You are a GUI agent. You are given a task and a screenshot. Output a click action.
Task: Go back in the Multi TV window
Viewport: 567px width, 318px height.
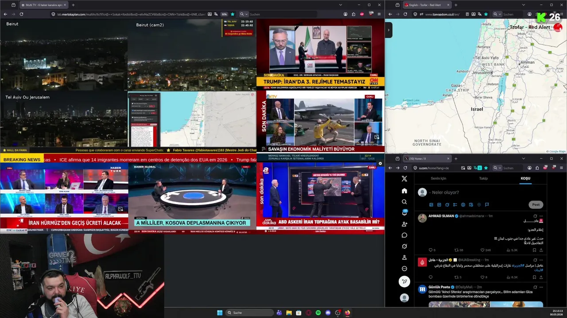point(5,14)
